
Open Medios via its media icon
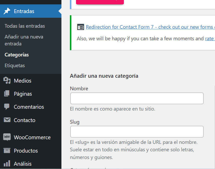pyautogui.click(x=7, y=81)
